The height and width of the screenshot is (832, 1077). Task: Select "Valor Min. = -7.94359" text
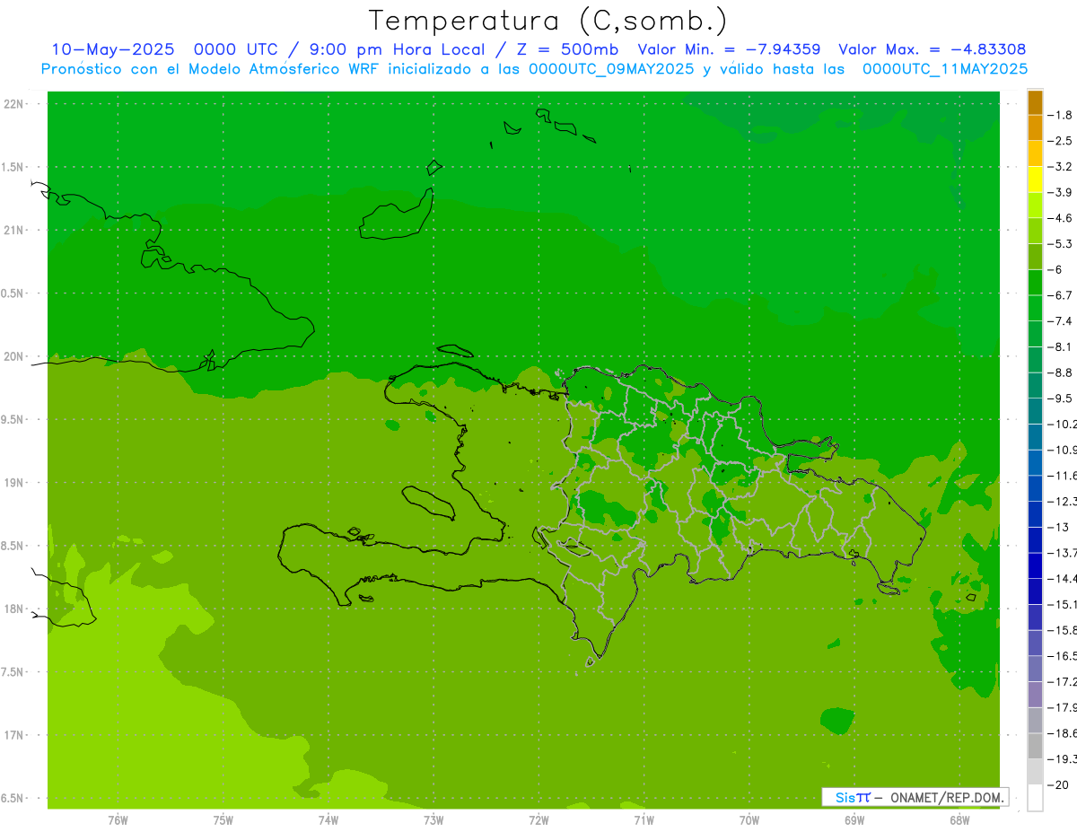[729, 49]
